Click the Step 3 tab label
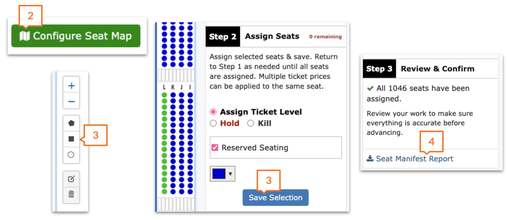507x220 pixels. 379,69
